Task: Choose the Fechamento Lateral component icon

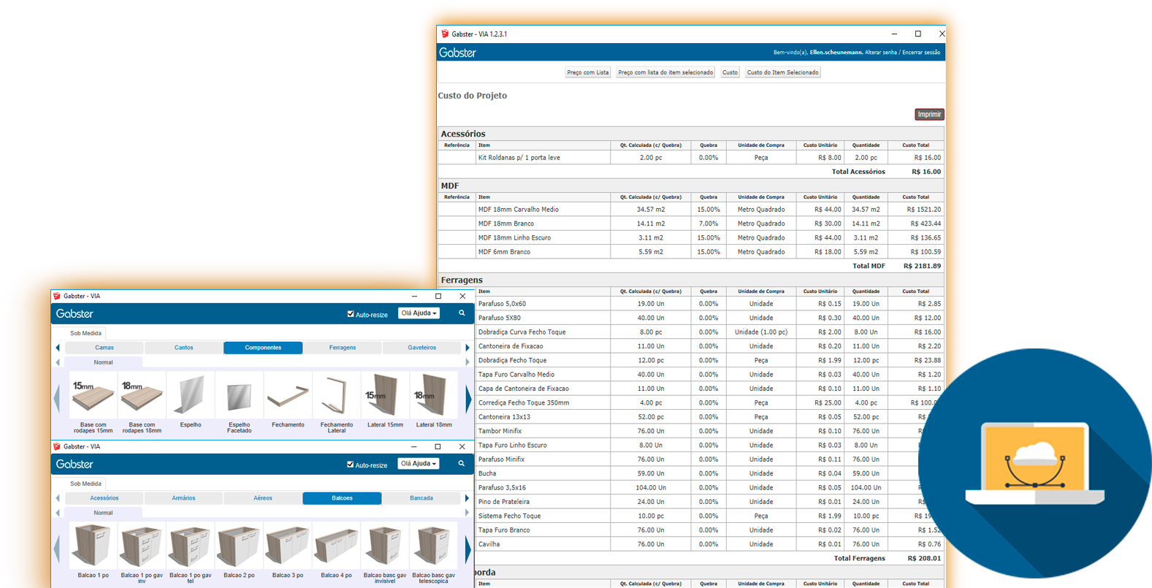Action: click(336, 397)
